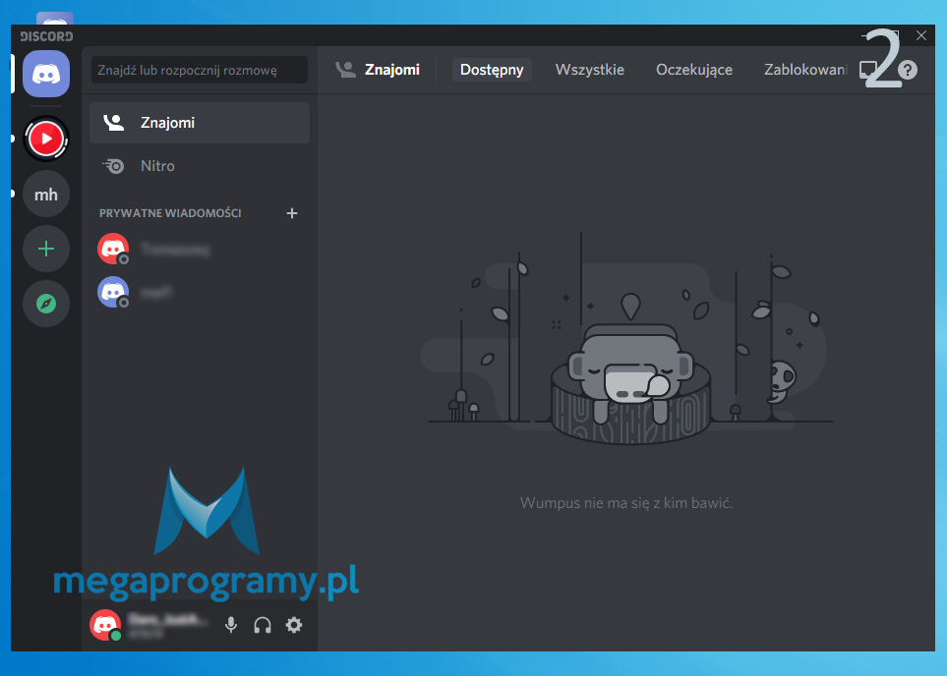Open help question mark icon
Screen dimensions: 947x676
[x=907, y=70]
